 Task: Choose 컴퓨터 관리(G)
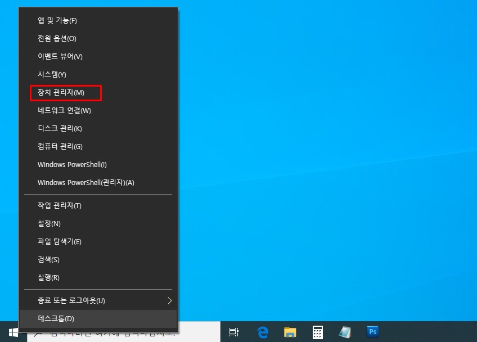click(x=98, y=146)
